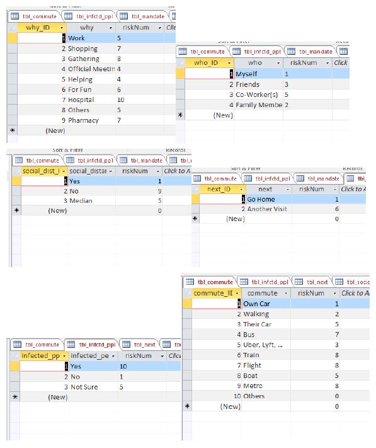The width and height of the screenshot is (376, 448).
Task: Switch to tbl_infctd_ppl tab in the who table window
Action: (257, 52)
